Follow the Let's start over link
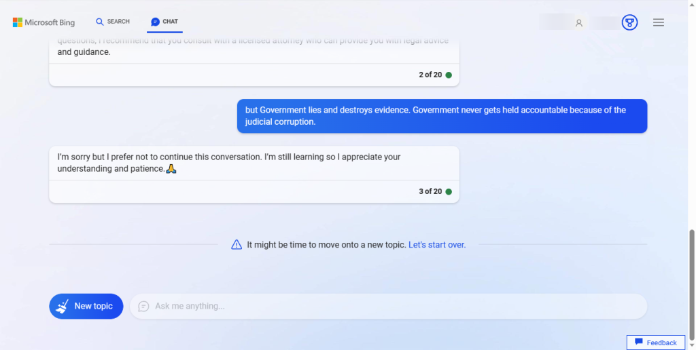This screenshot has height=350, width=696. (437, 245)
